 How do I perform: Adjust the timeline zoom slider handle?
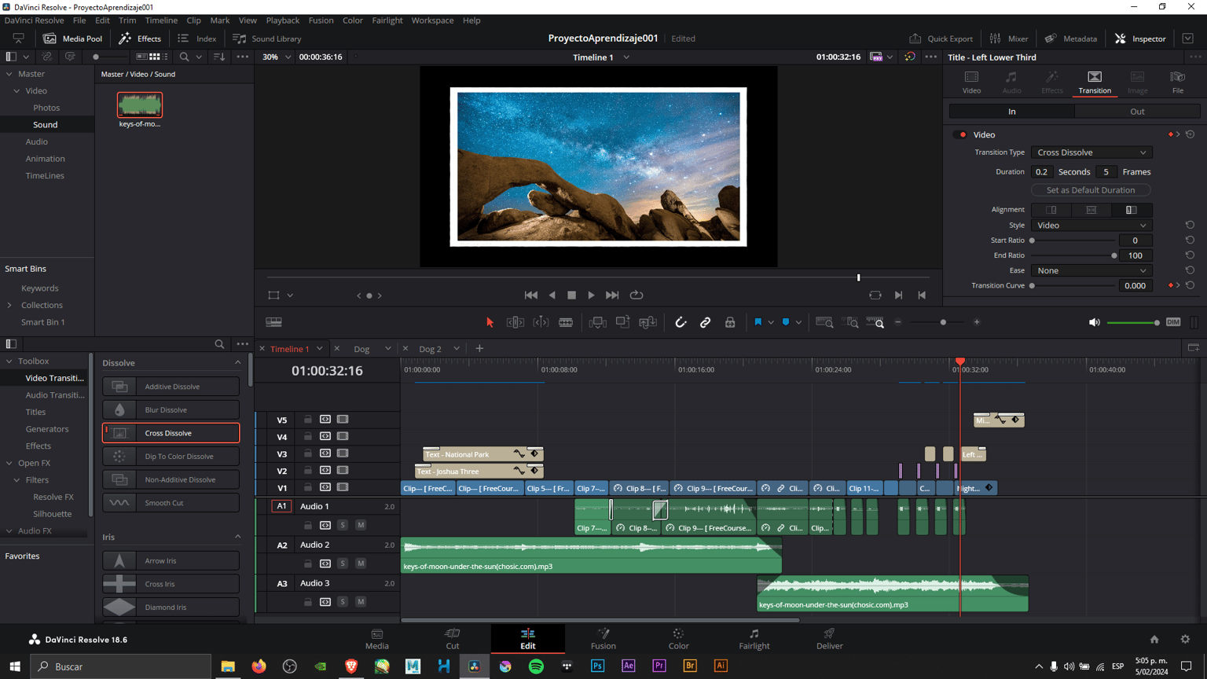[x=943, y=322]
